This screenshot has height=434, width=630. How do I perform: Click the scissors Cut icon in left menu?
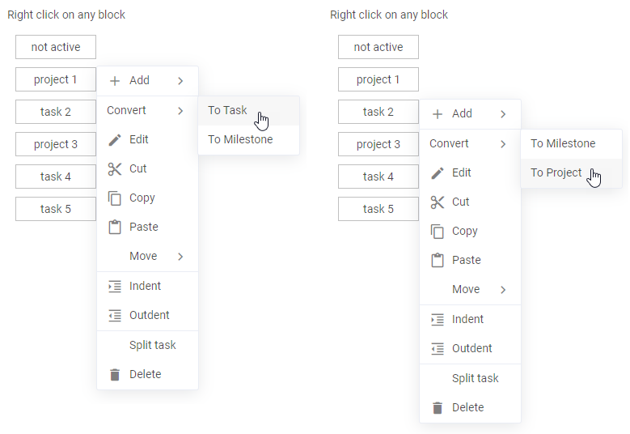[115, 168]
